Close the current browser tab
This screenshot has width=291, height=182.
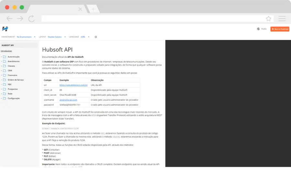(80, 9)
